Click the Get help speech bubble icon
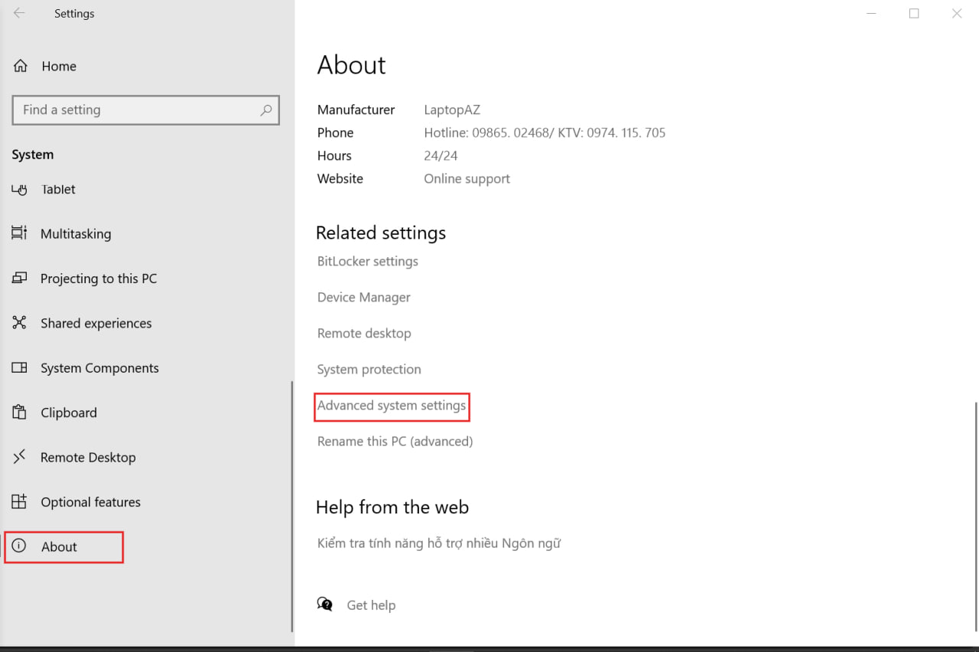This screenshot has height=652, width=979. (x=324, y=604)
